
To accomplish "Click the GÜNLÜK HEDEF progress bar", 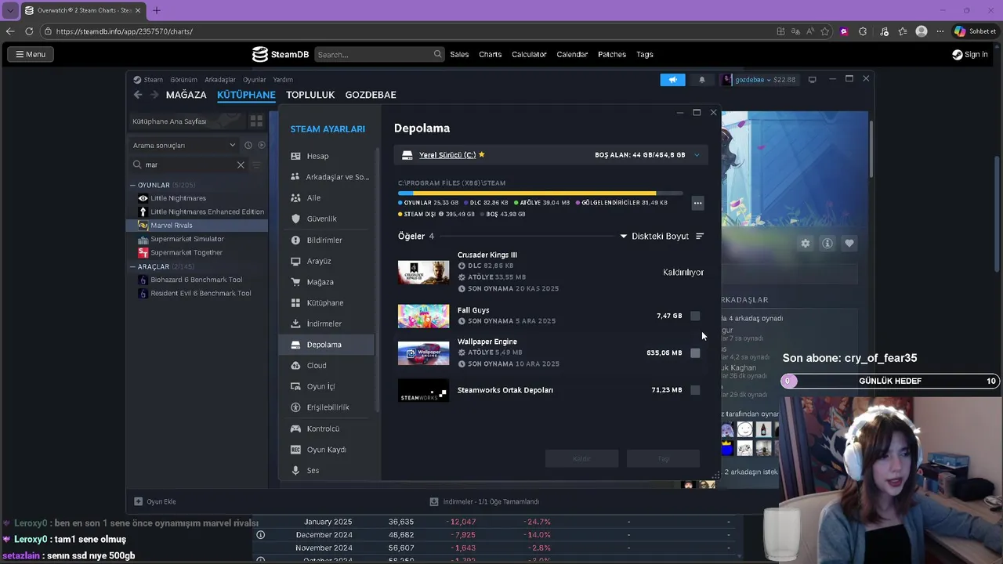I will pos(890,381).
